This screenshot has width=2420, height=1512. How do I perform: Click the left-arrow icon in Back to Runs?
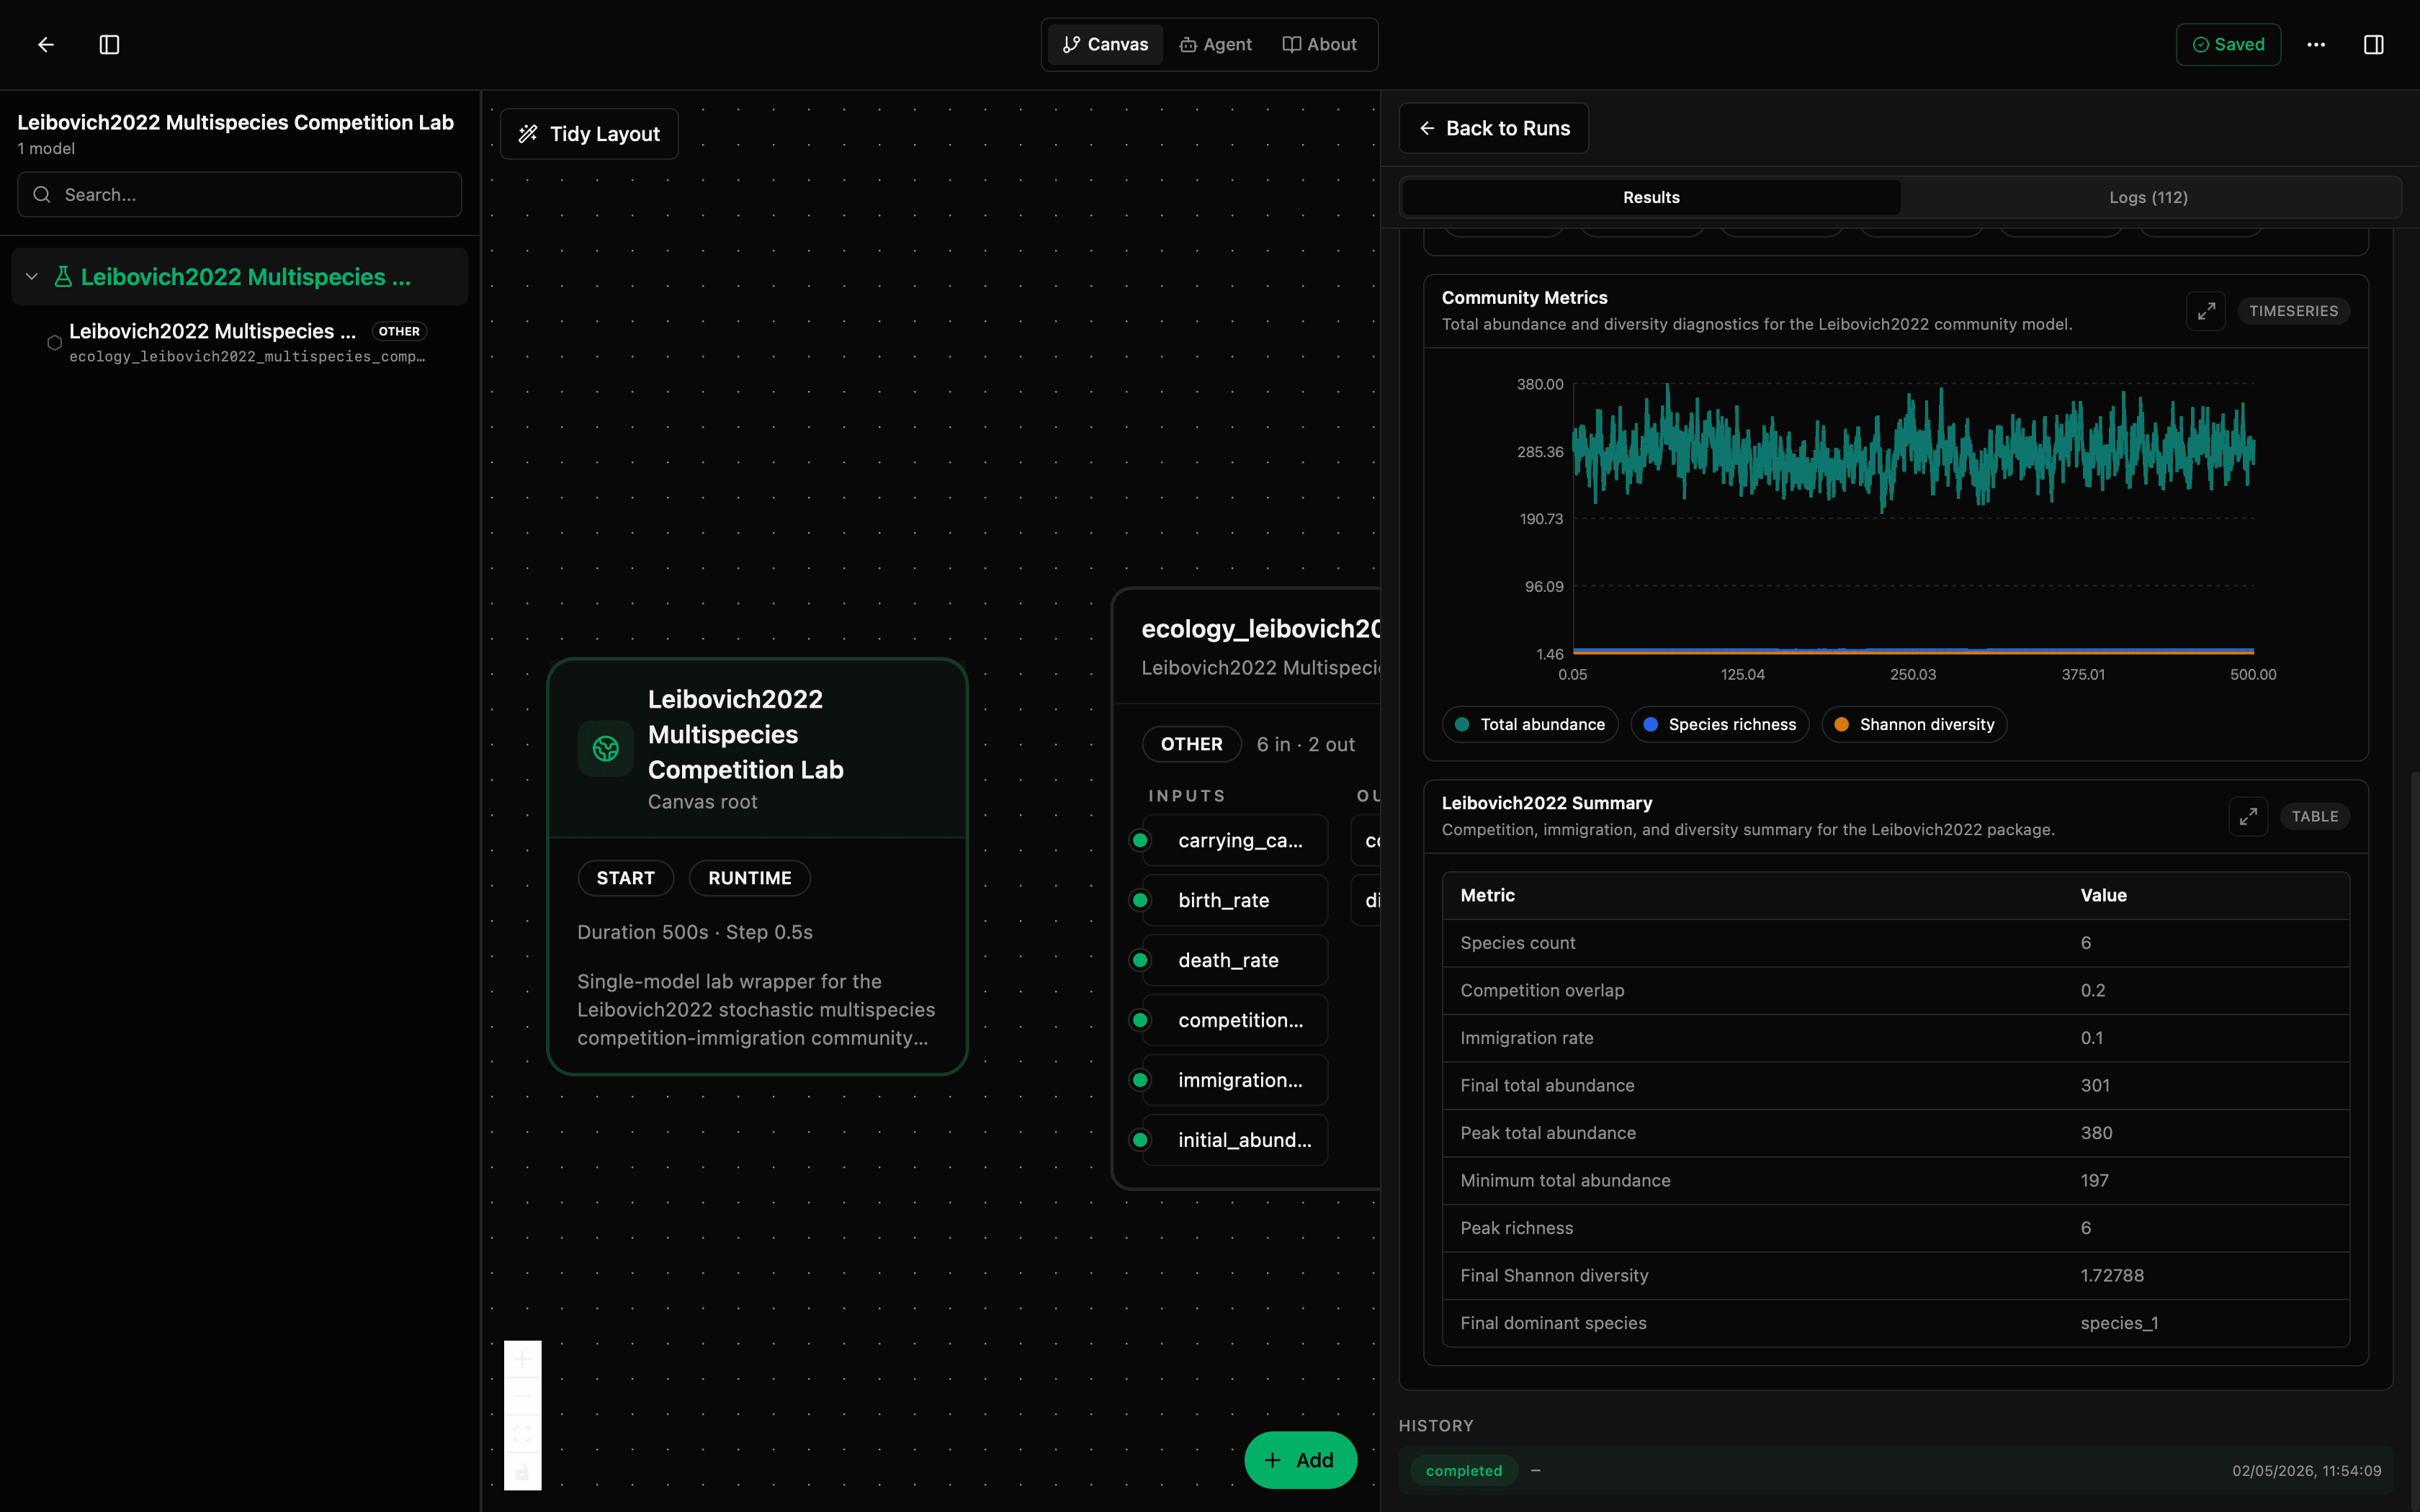click(1427, 128)
